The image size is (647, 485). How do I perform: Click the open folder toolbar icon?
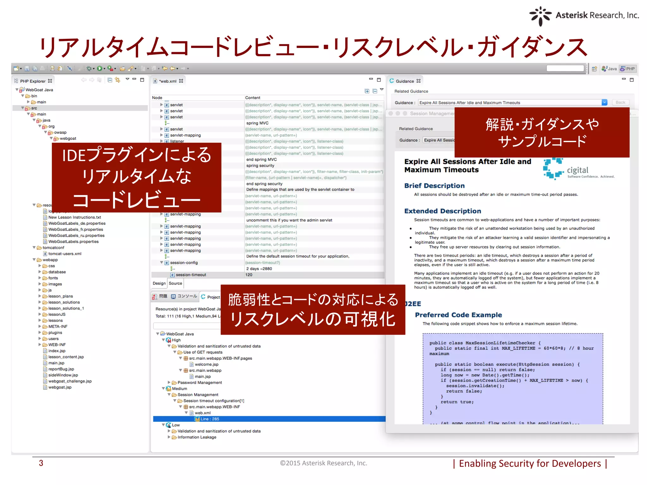[122, 69]
